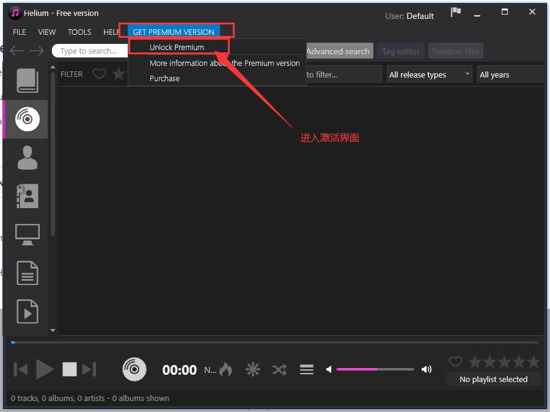550x412 pixels.
Task: Rate current track with first star
Action: [475, 361]
